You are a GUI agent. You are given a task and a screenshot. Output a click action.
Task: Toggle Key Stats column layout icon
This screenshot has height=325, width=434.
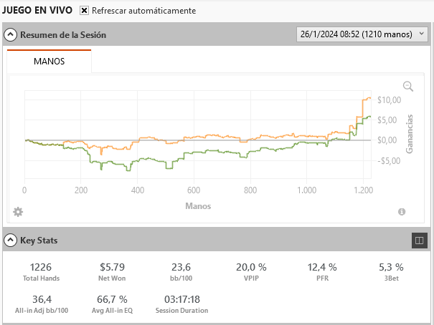420,241
